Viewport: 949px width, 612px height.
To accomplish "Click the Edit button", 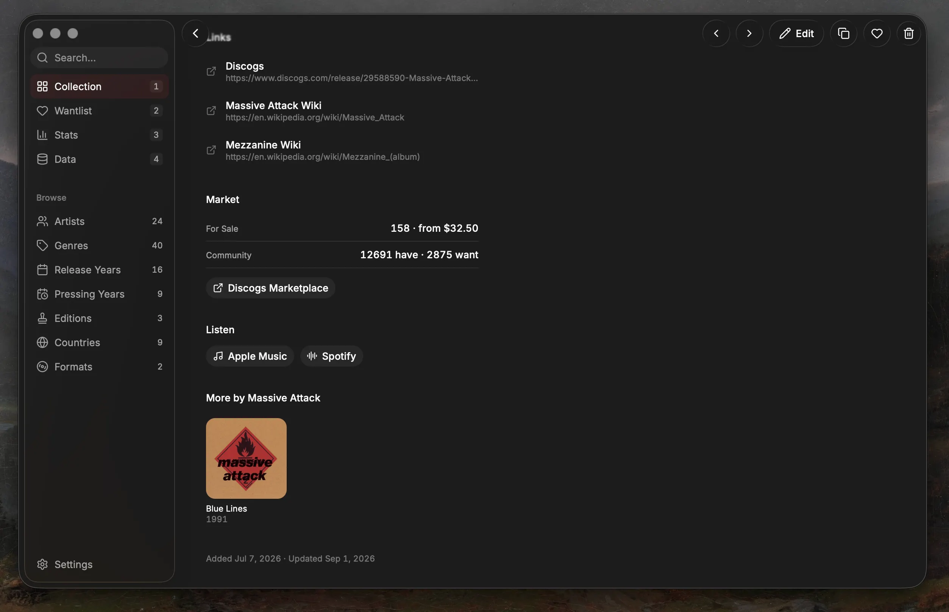I will [x=796, y=33].
